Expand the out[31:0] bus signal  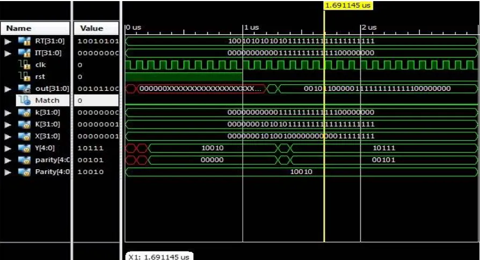[8, 89]
